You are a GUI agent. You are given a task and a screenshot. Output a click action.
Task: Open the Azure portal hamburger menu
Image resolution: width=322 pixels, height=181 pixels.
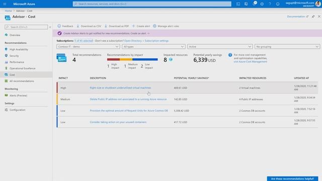coord(5,4)
